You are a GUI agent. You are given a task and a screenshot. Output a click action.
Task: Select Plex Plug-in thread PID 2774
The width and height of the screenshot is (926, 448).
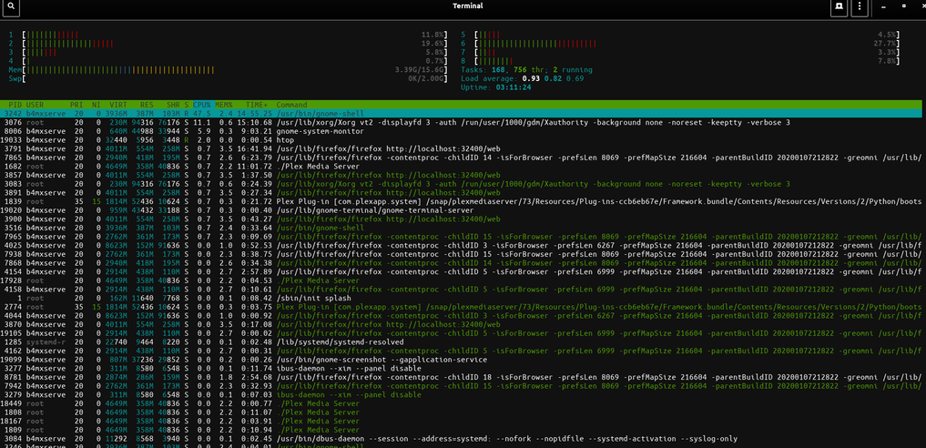point(463,307)
